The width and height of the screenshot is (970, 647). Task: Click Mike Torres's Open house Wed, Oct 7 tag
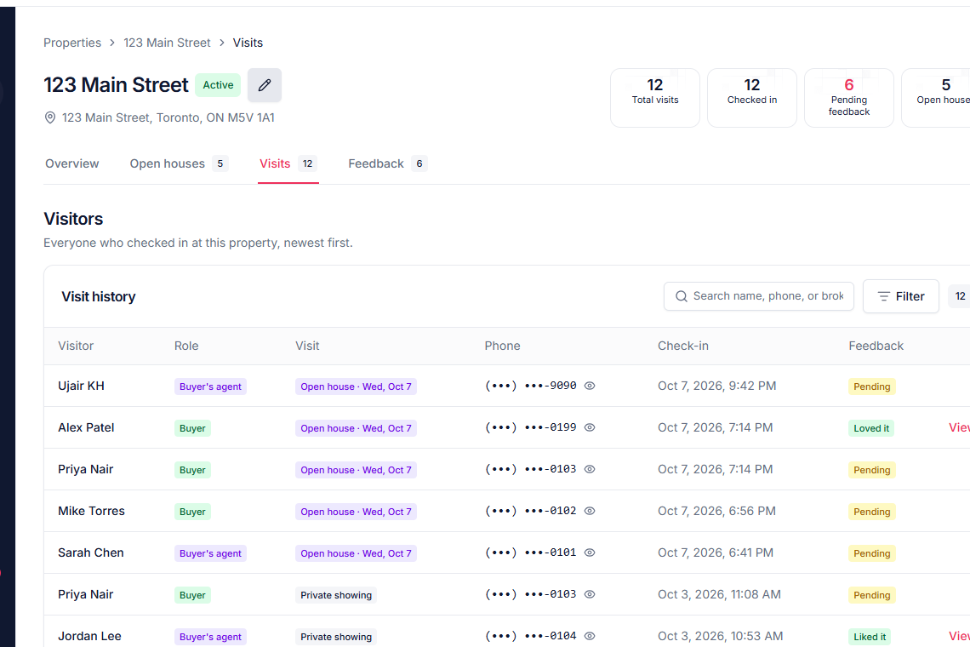coord(356,512)
